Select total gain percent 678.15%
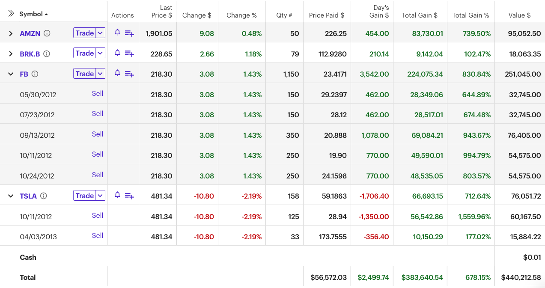Image resolution: width=545 pixels, height=288 pixels. [x=478, y=277]
